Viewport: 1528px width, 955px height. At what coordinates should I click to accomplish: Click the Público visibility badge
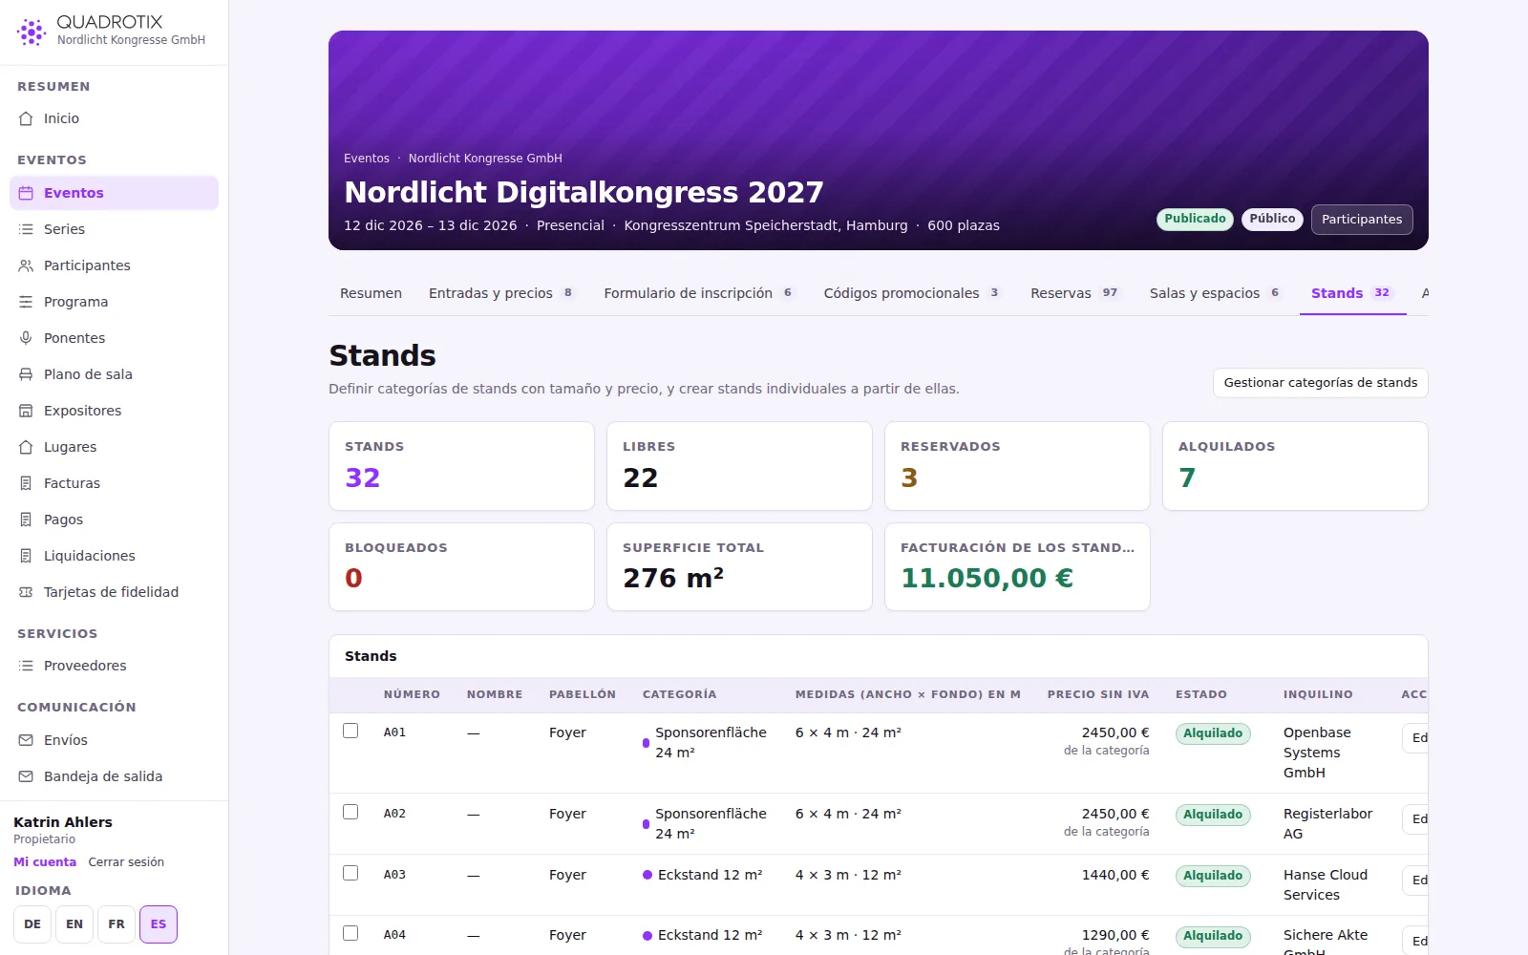coord(1272,219)
